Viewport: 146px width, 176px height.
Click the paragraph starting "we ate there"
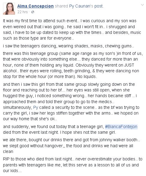71,146
